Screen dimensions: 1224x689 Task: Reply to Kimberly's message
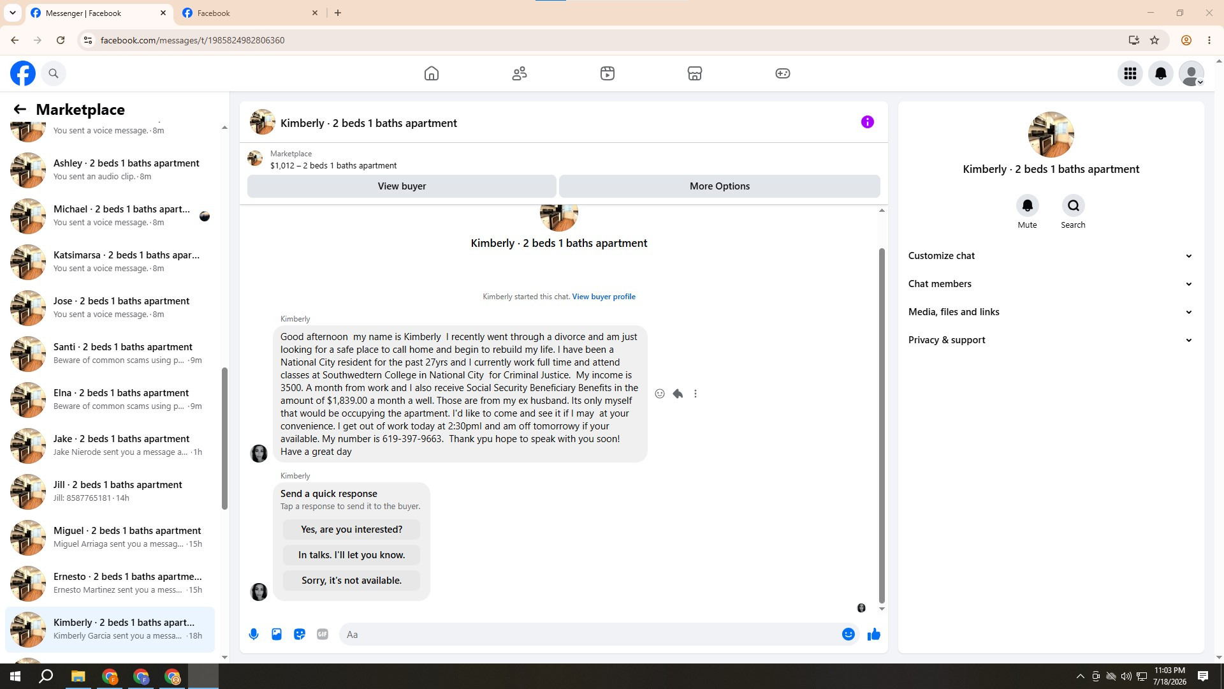point(678,394)
